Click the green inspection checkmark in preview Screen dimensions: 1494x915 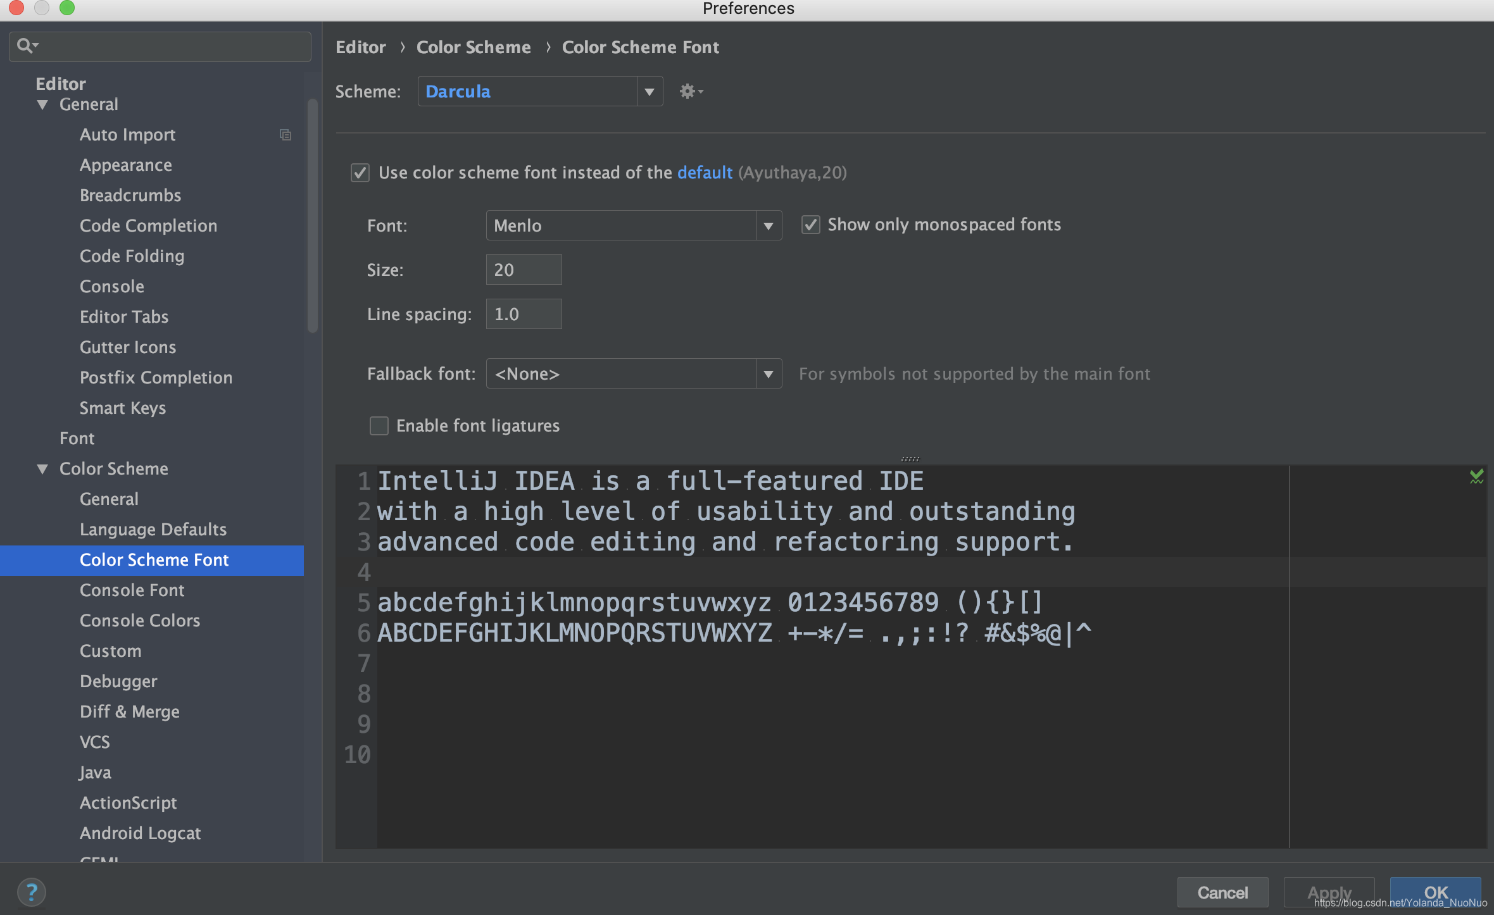click(x=1476, y=476)
